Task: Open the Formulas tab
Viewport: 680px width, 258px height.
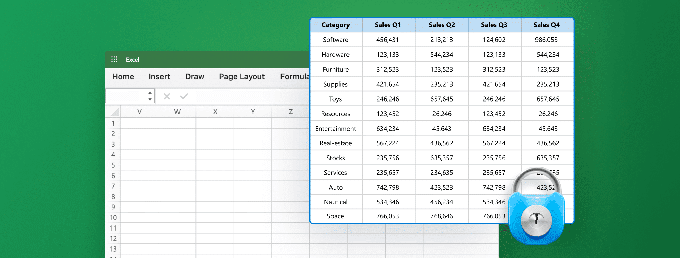Action: (x=294, y=77)
